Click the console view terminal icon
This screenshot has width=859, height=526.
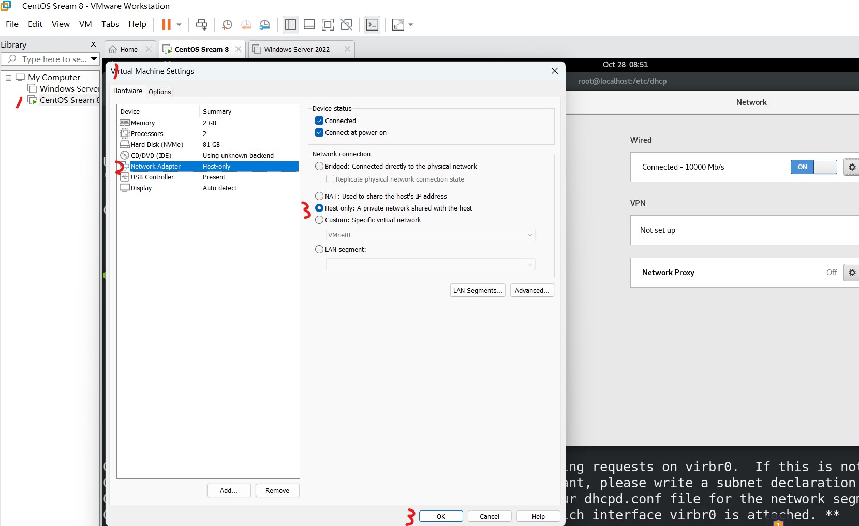point(372,24)
